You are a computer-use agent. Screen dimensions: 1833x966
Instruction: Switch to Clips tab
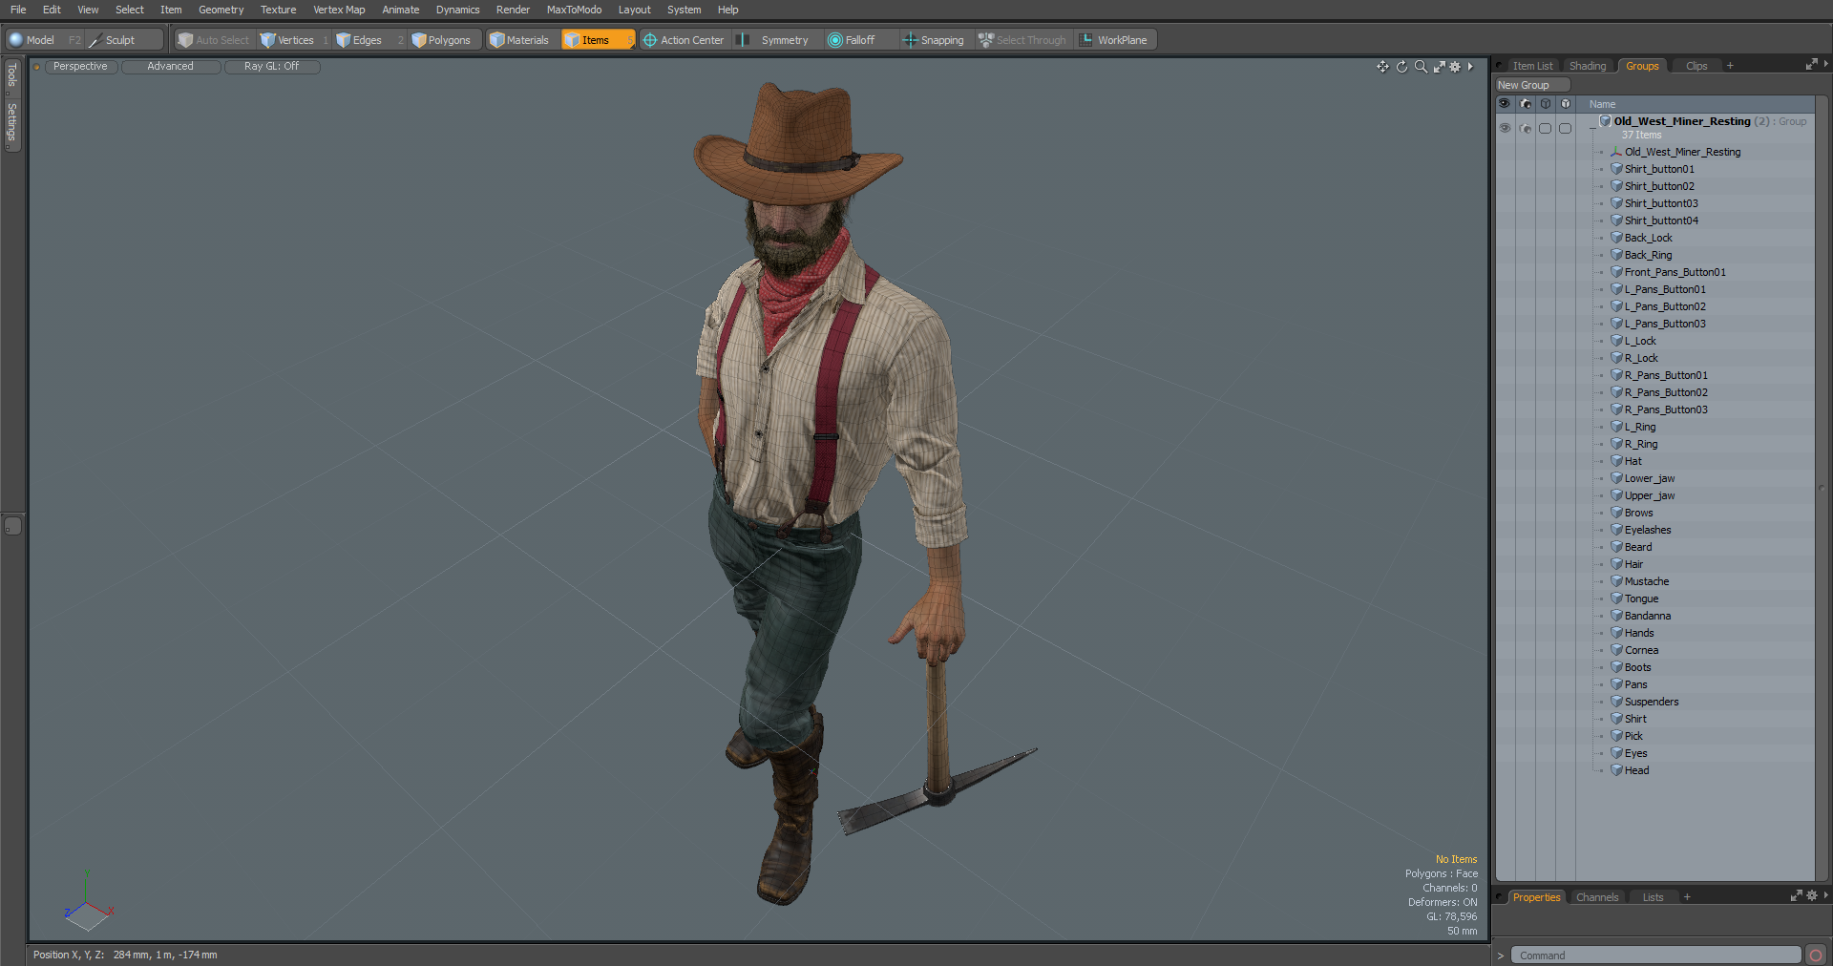(1696, 66)
